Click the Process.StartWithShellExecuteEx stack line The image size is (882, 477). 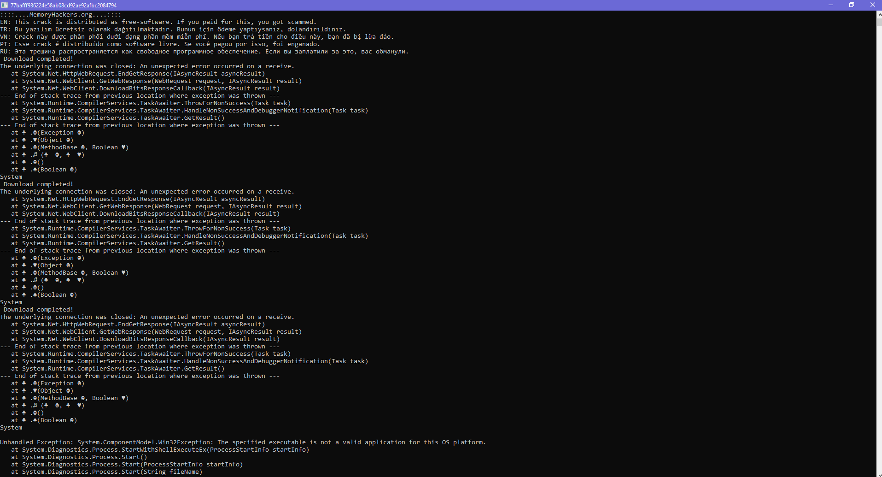pos(160,450)
